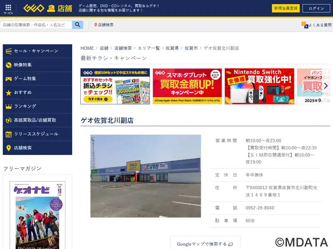Click the フリーマガジン section heading
The image size is (333, 249).
[22, 168]
